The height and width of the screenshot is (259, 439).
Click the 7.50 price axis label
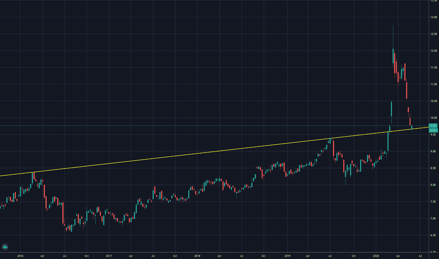(x=434, y=202)
